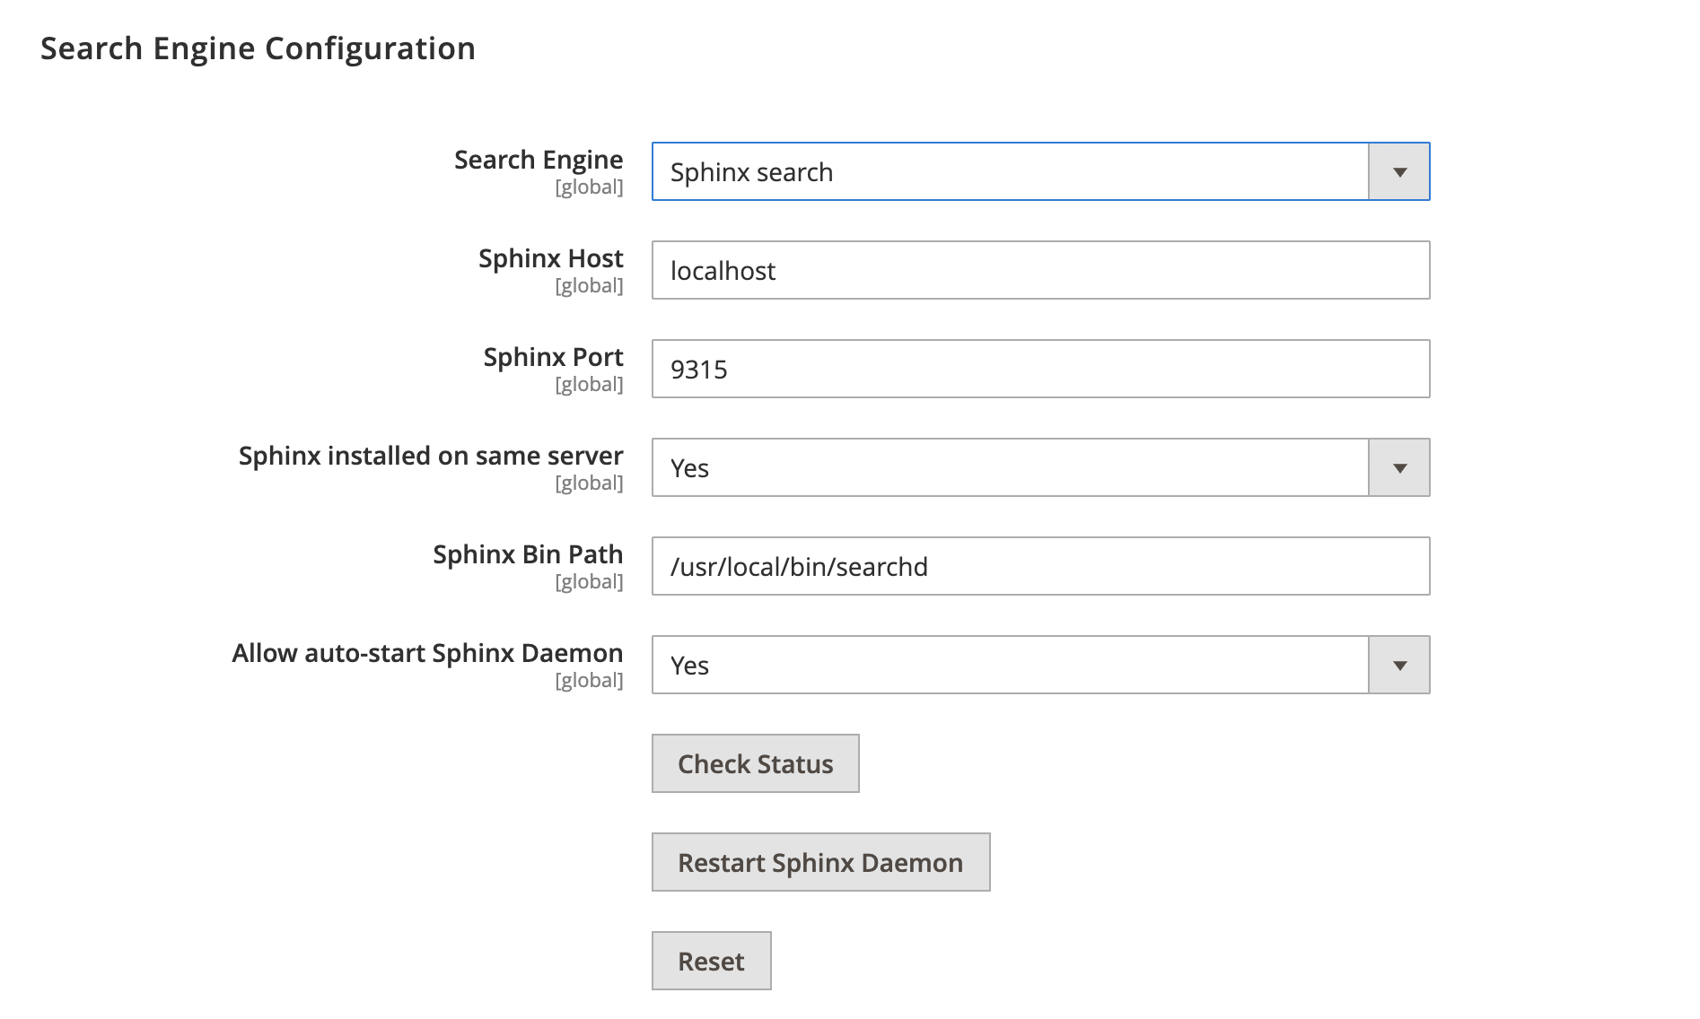Click the arrow on Search Engine select
Screen dimensions: 1700x1019
click(x=1398, y=171)
